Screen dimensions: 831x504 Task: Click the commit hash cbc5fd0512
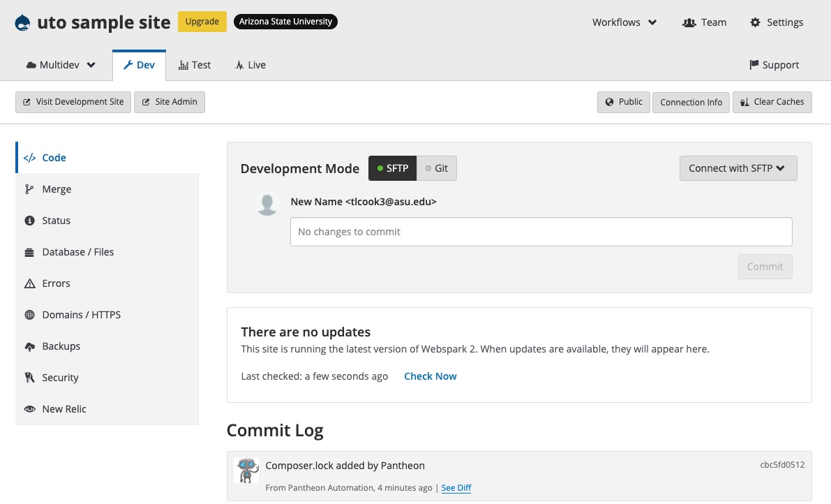(x=782, y=465)
